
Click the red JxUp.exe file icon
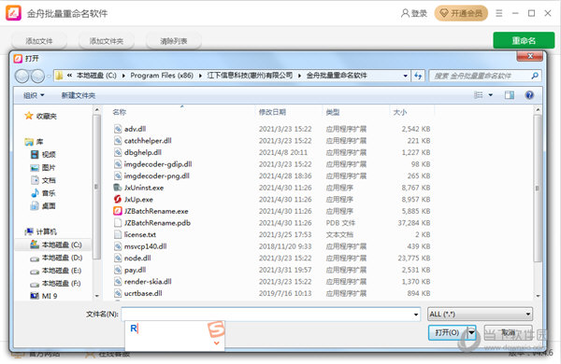pos(118,200)
